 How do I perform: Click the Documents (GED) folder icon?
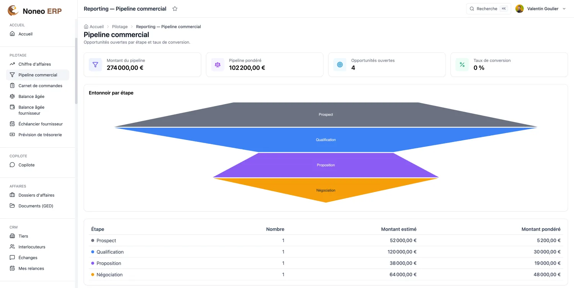[x=12, y=206]
